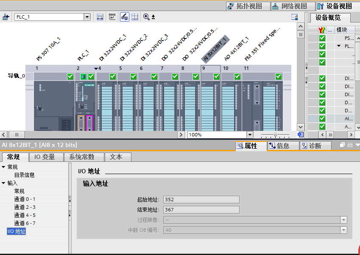Select 通道 4 - 5 in the tree
The width and height of the screenshot is (360, 255).
click(25, 215)
